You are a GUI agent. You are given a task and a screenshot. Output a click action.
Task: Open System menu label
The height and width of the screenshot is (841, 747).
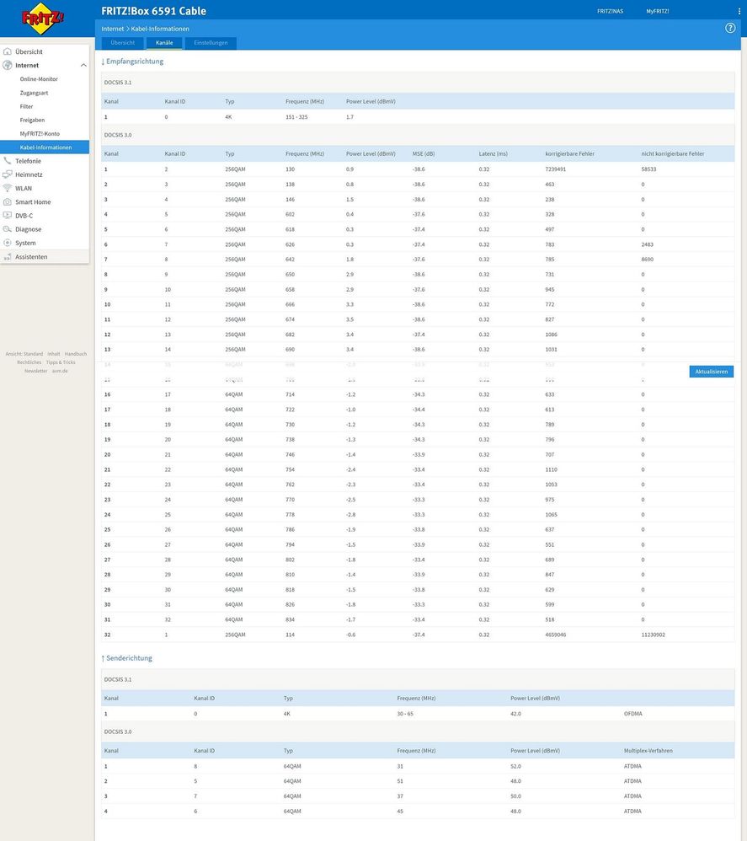(25, 243)
